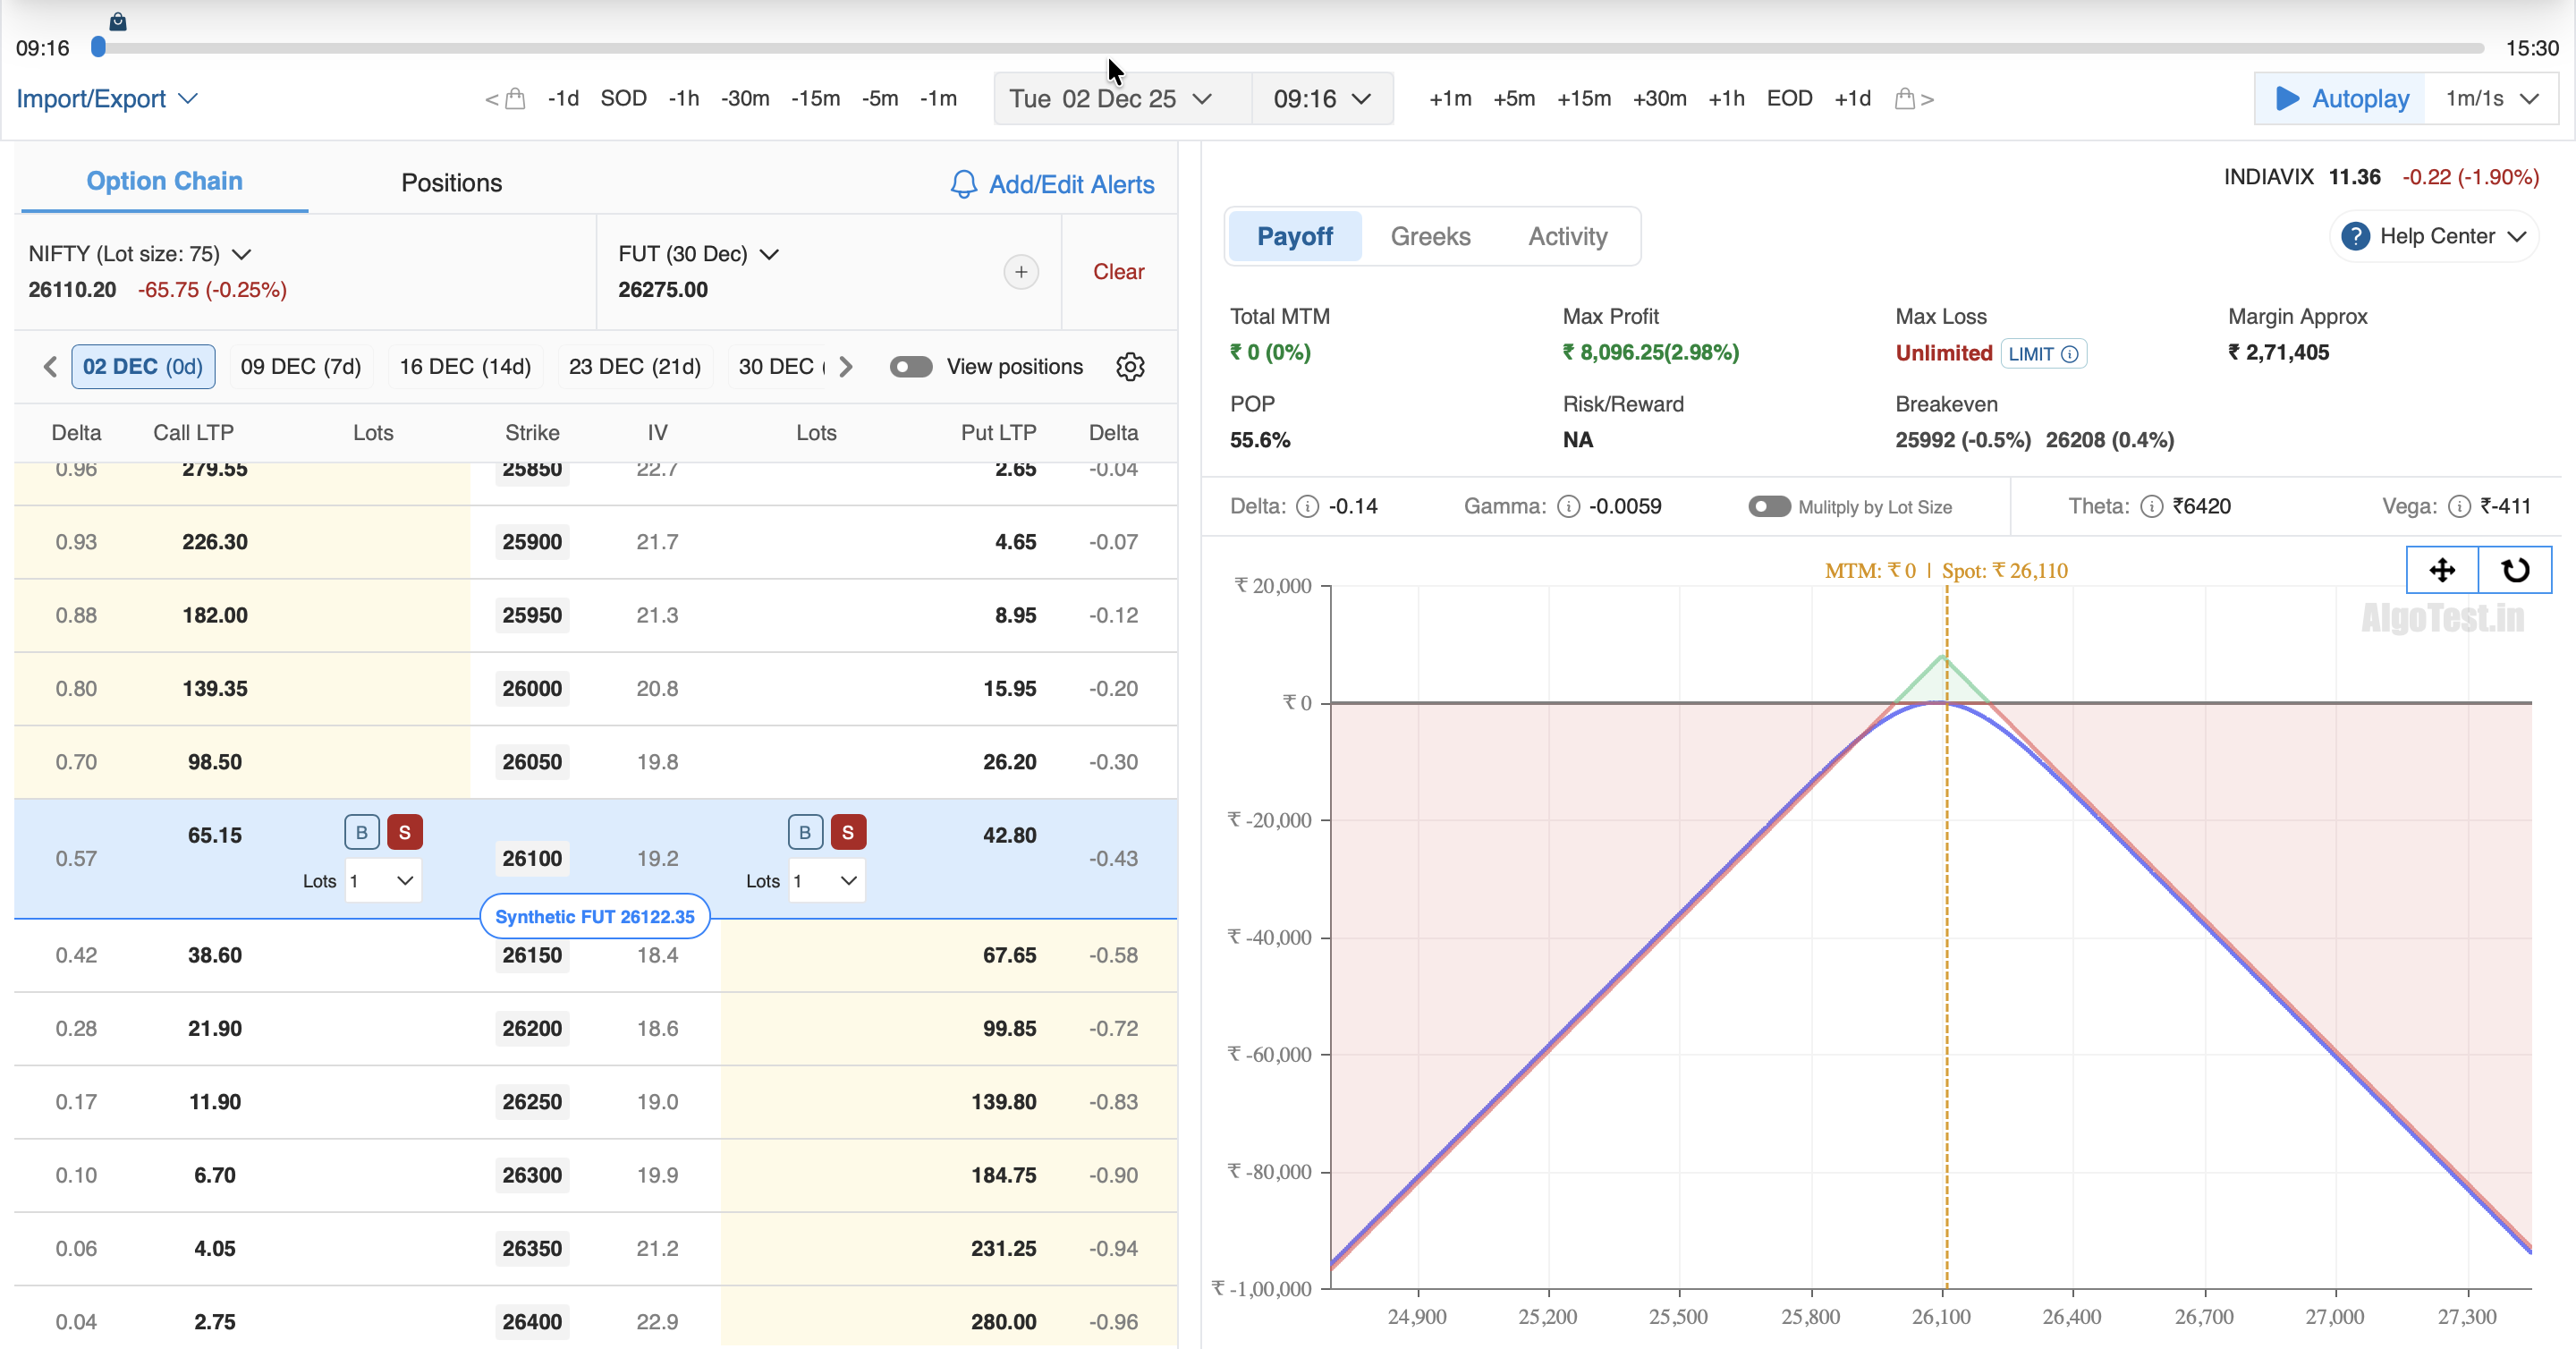Click the option chain settings gear icon
The width and height of the screenshot is (2576, 1349).
(1130, 367)
